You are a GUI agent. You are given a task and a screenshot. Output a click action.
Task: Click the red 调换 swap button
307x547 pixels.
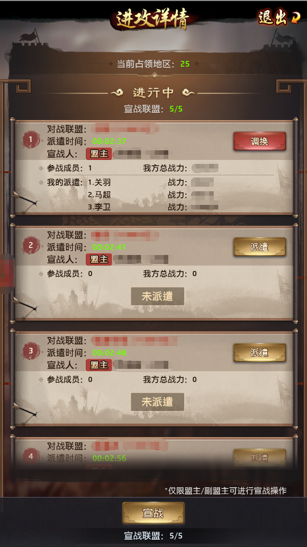click(260, 141)
